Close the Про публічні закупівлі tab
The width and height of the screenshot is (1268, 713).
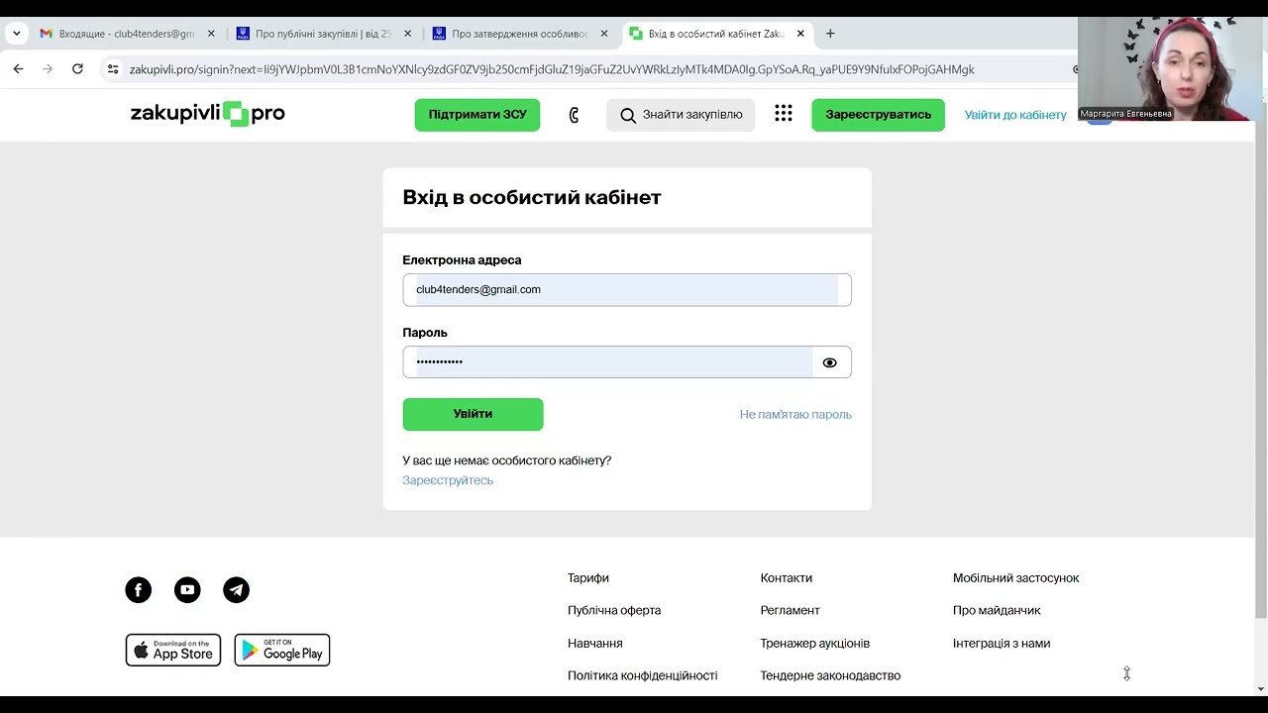click(x=407, y=34)
